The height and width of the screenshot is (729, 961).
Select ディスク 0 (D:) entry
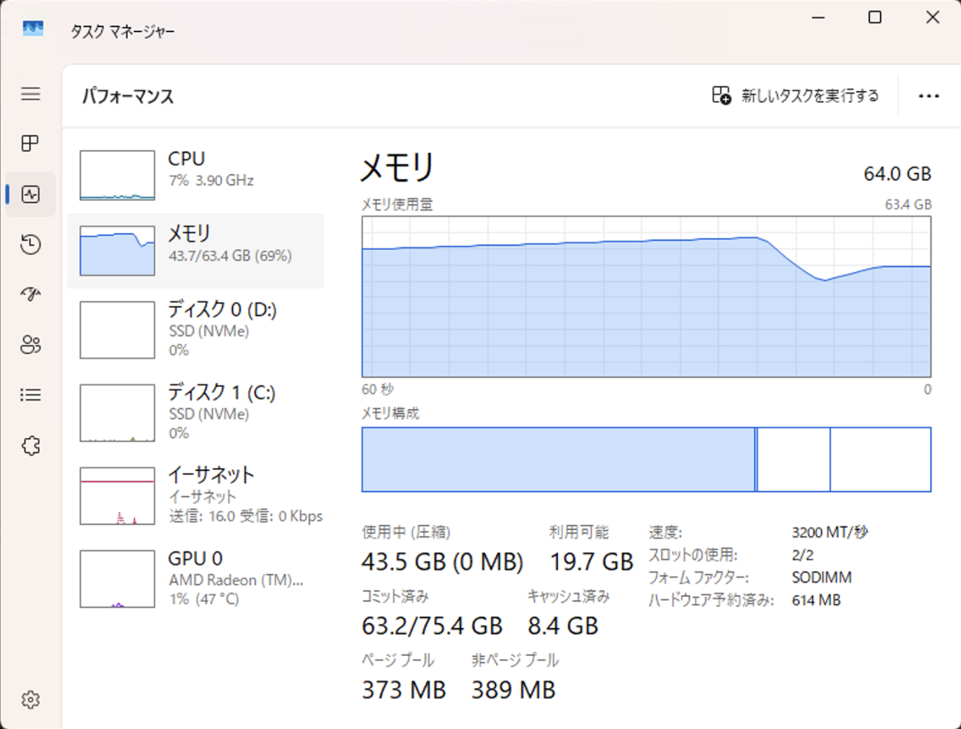tap(195, 329)
